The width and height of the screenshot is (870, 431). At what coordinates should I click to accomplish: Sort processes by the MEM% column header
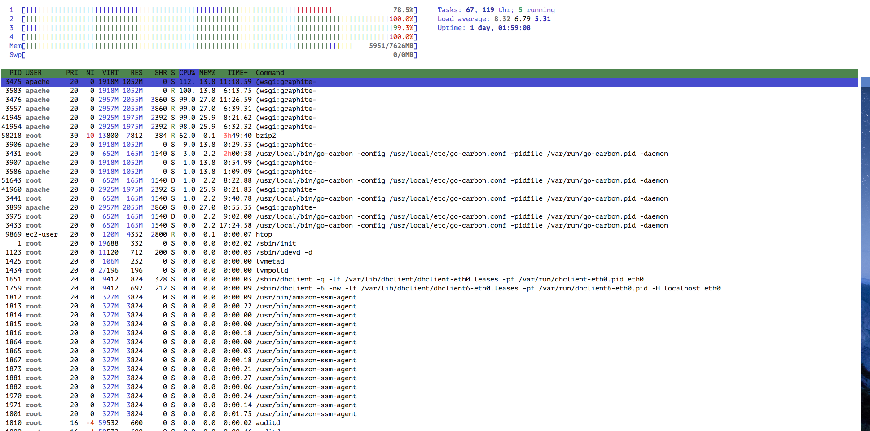coord(208,72)
